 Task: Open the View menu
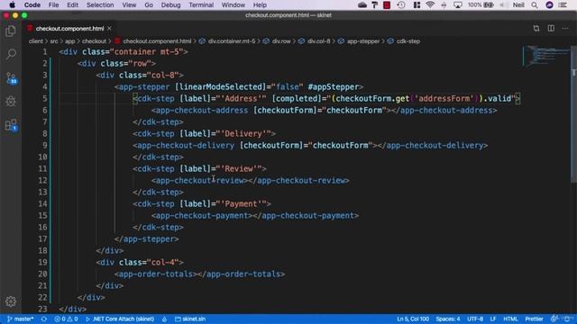click(x=129, y=4)
